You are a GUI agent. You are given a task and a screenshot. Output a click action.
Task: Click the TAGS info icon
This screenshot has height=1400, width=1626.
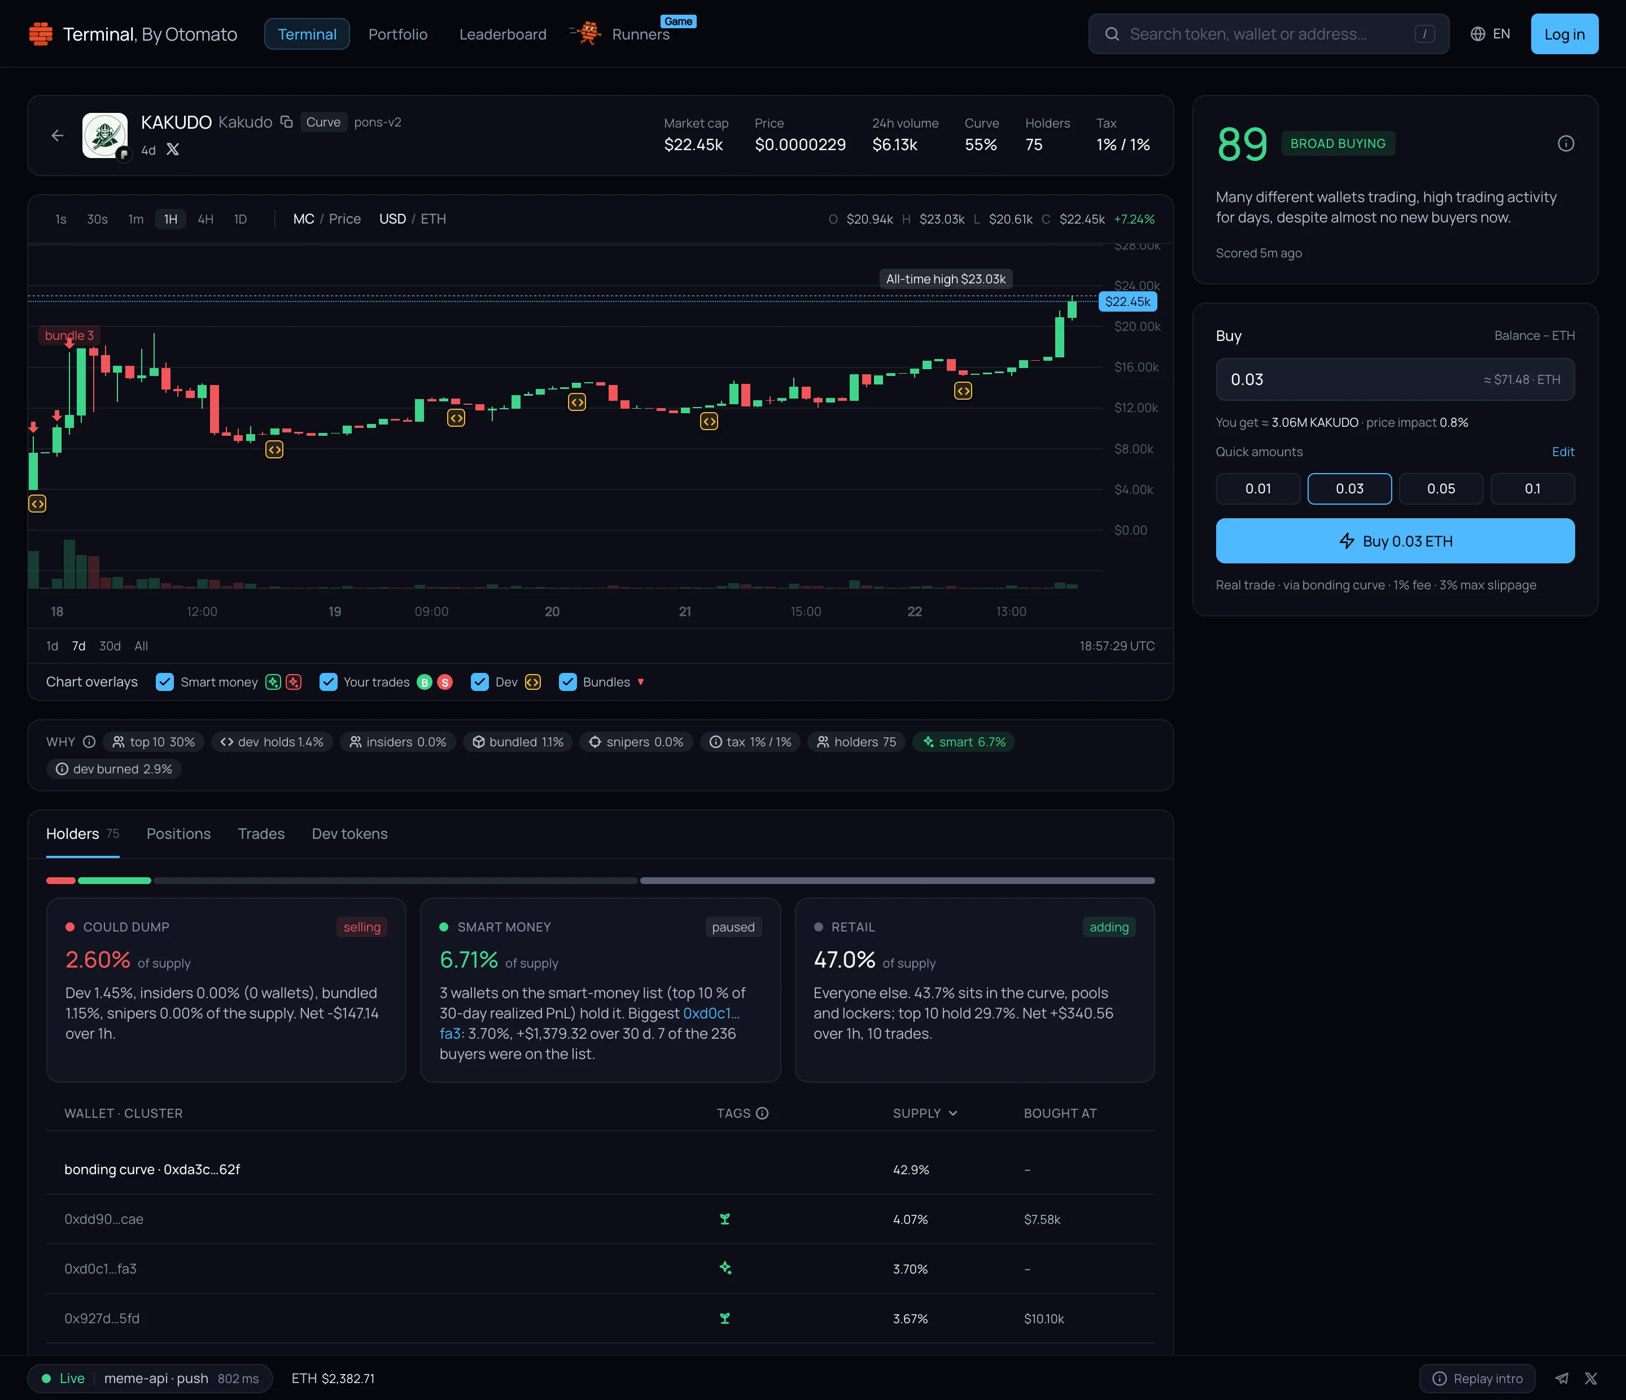pos(762,1113)
